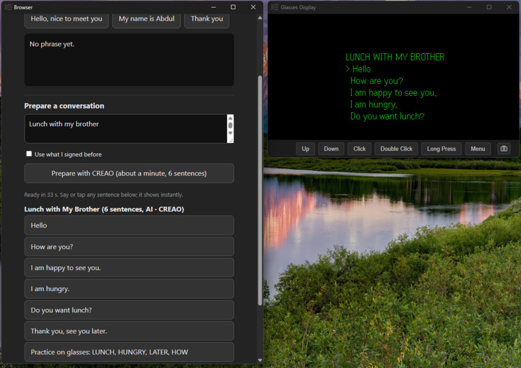Maximize the Glasses Display window
This screenshot has width=521, height=368.
point(489,7)
